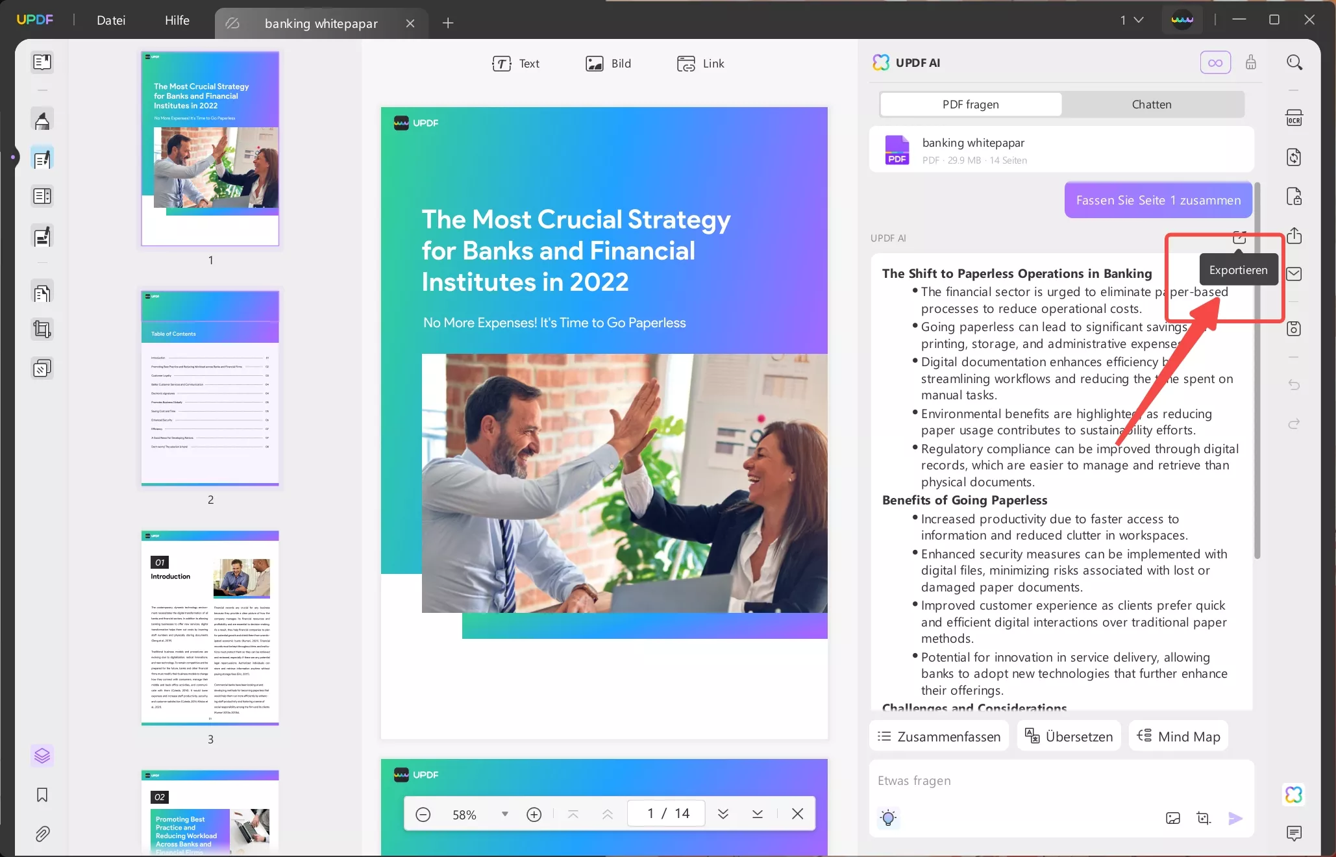Click the bookmark icon in left sidebar
This screenshot has width=1336, height=857.
point(42,795)
